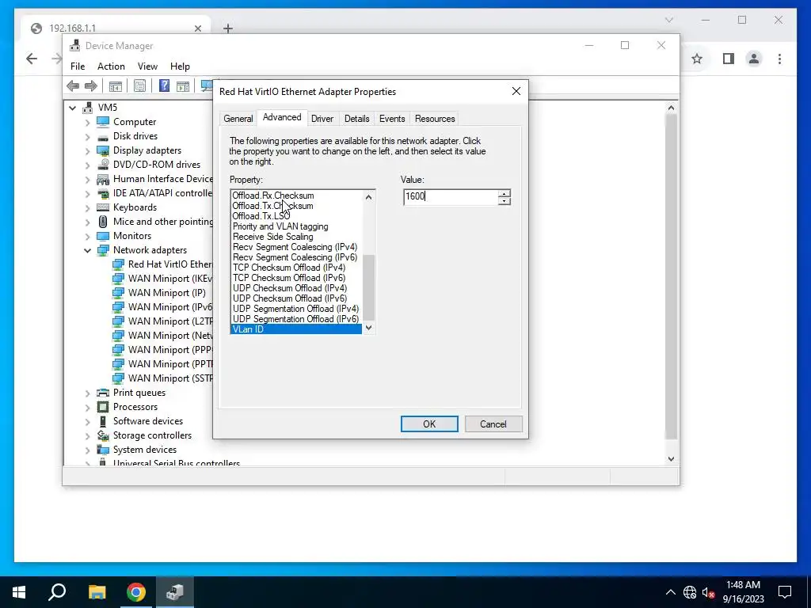Expand the Print queues category
The image size is (811, 608).
point(87,393)
